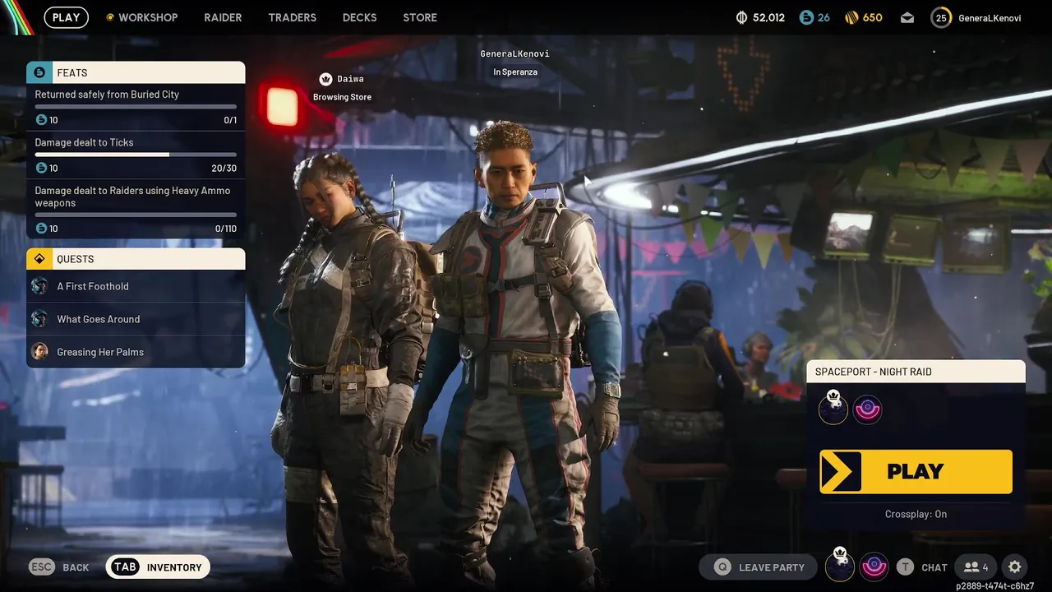Click the Buried City feat reward token icon
This screenshot has width=1052, height=592.
(x=41, y=120)
